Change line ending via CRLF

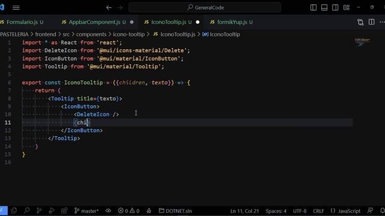click(x=318, y=211)
